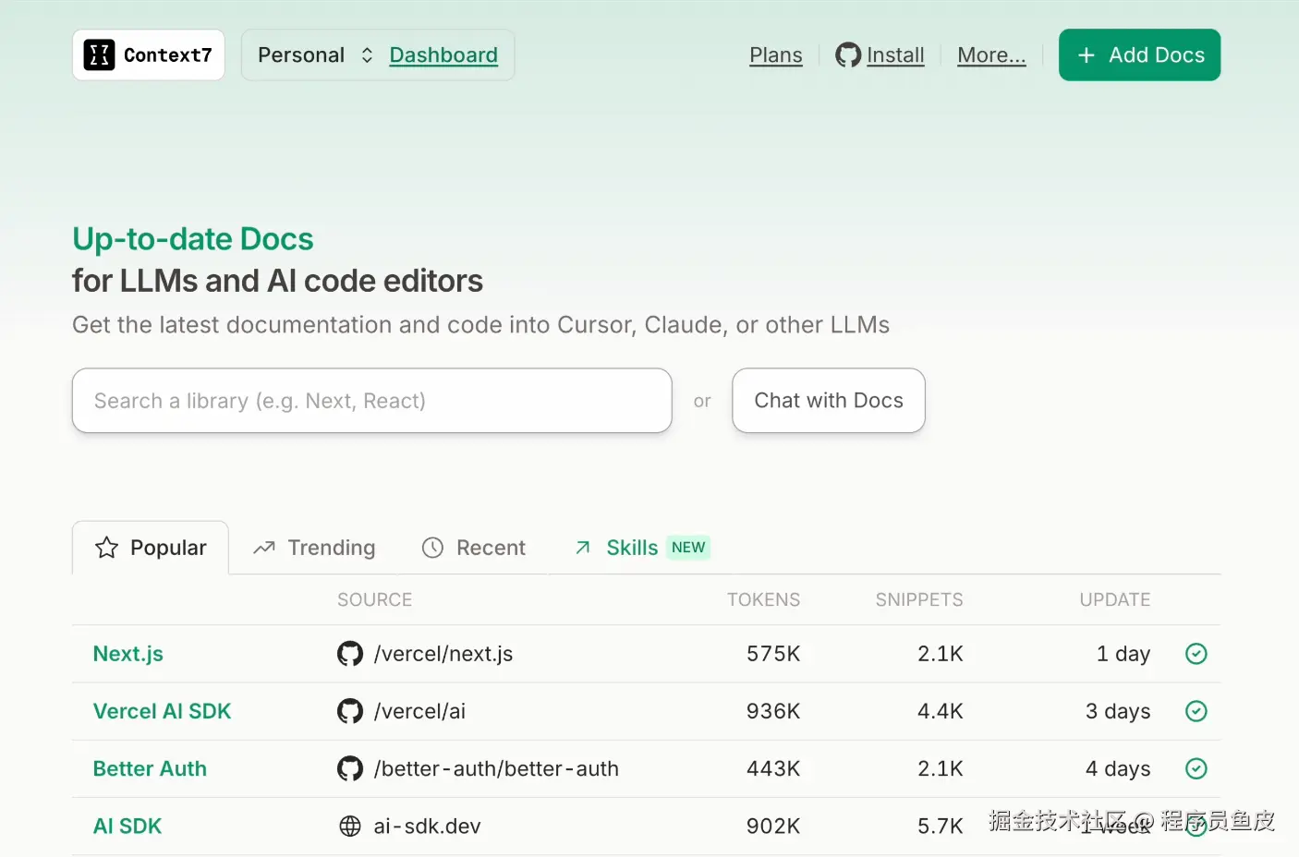
Task: Focus the Search a library field
Action: point(371,401)
